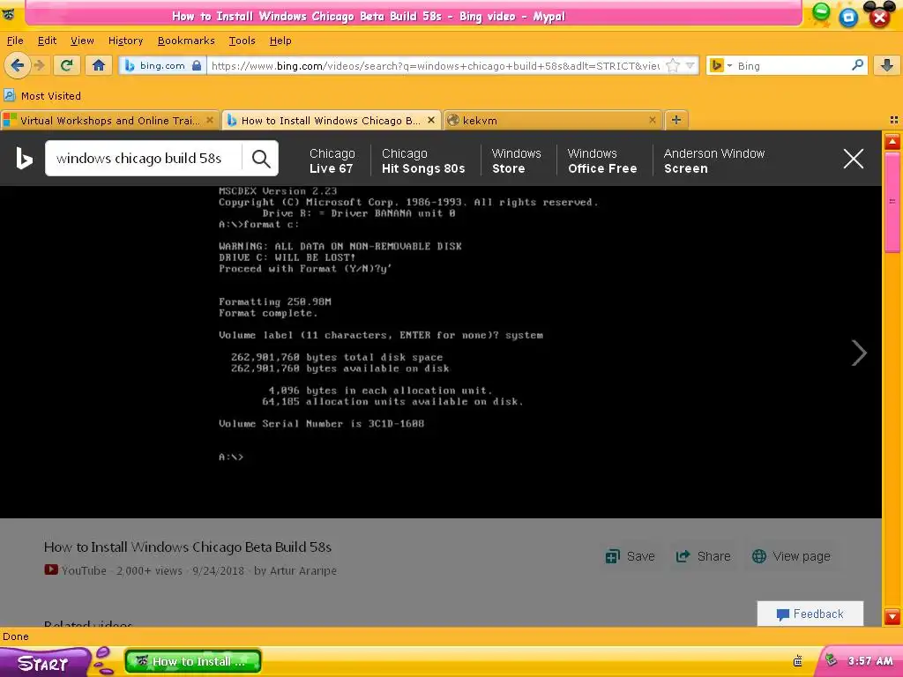Screen dimensions: 903x677
Task: Click the video title How to Install Windows Chicago
Action: tap(188, 547)
